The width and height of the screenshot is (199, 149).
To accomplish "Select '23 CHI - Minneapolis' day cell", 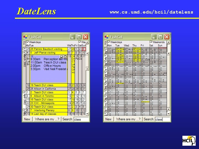I will pyautogui.click(x=49, y=103).
